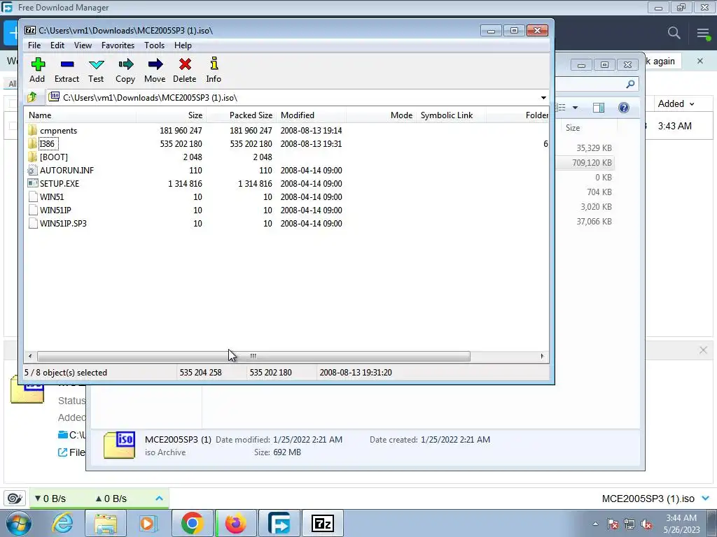Click the cmpnents folder icon
The image size is (717, 537).
tap(32, 131)
